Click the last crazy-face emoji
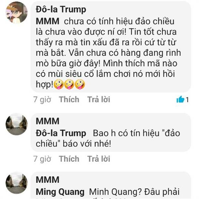 [80, 85]
